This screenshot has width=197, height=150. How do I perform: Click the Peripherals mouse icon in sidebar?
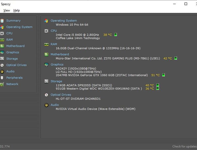(2, 78)
